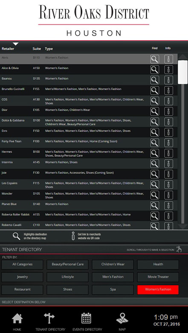Filter by Men's Fashion
Image resolution: width=188 pixels, height=333 pixels.
click(113, 277)
